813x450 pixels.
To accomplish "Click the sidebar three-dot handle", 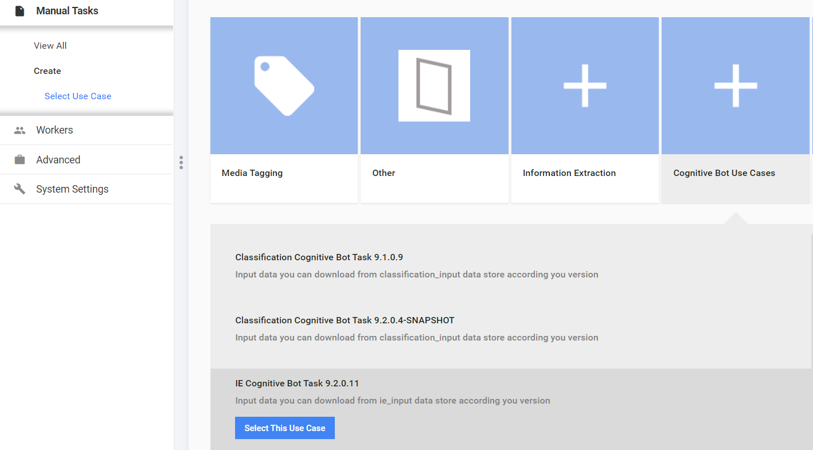I will 181,162.
